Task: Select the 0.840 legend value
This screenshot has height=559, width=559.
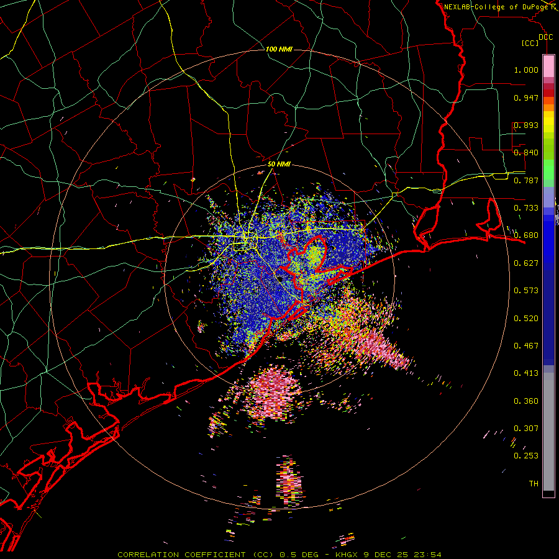Action: [526, 153]
